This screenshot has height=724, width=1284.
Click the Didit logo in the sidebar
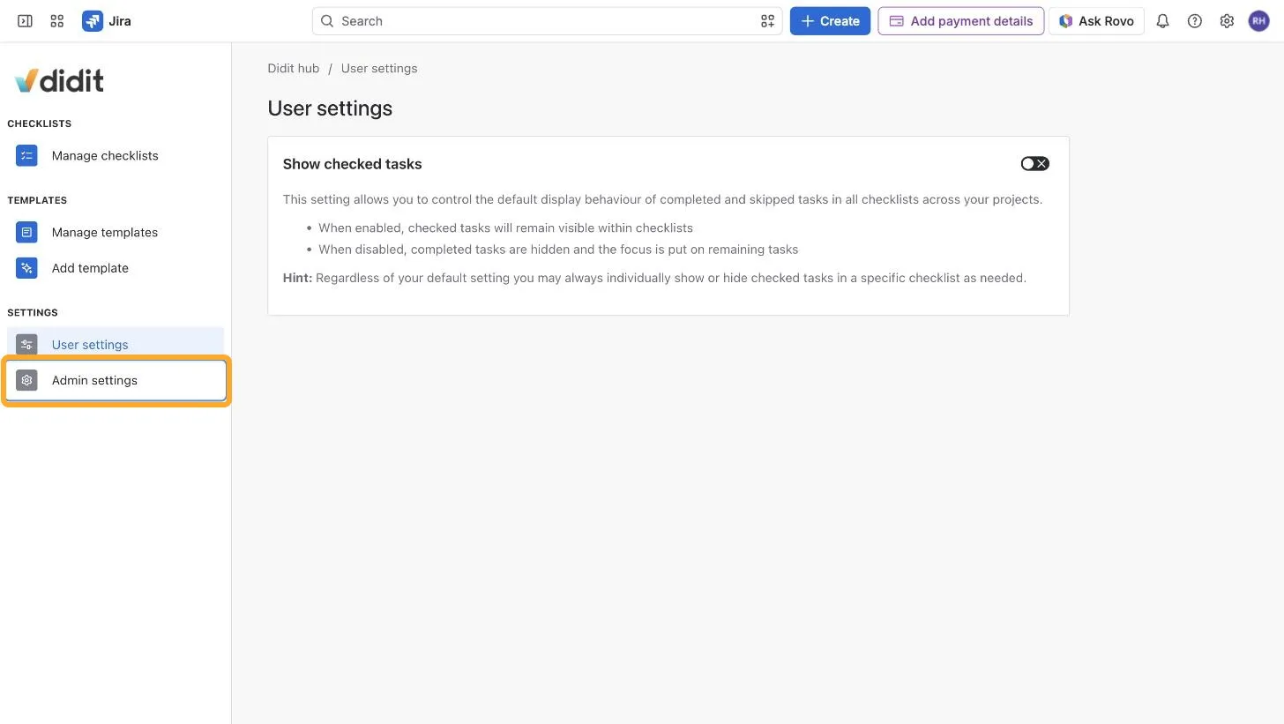(x=59, y=81)
